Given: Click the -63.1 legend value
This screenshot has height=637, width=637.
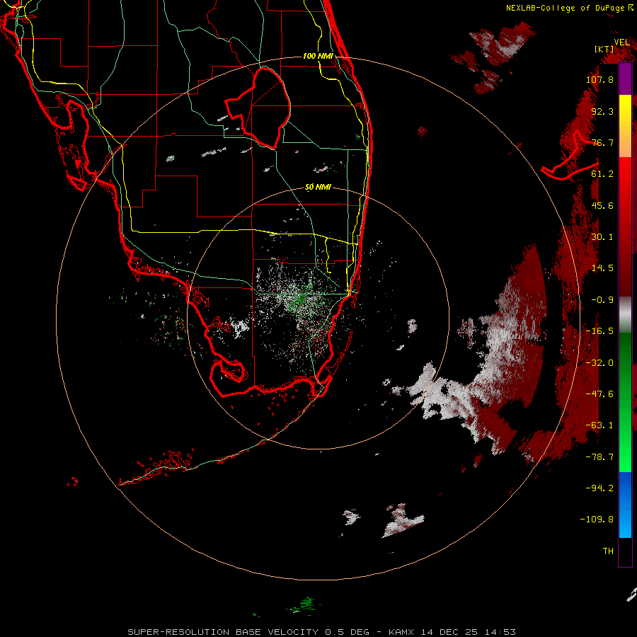Looking at the screenshot, I should (x=599, y=425).
